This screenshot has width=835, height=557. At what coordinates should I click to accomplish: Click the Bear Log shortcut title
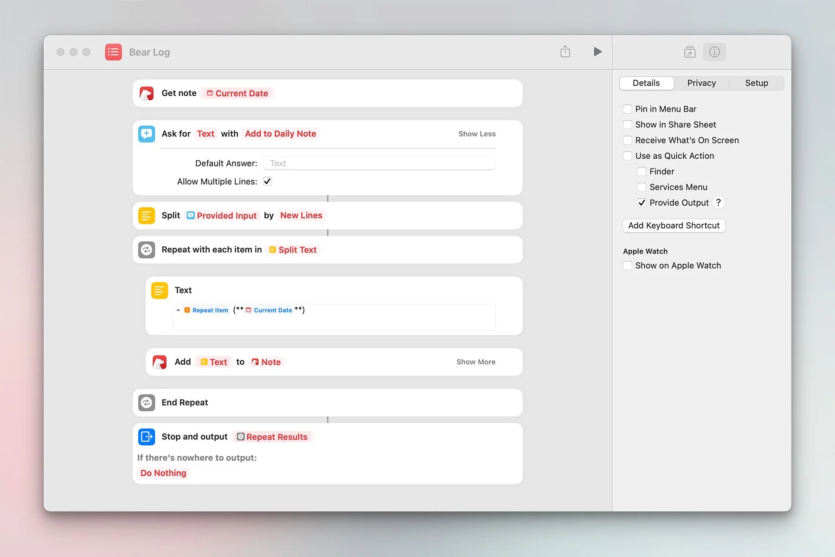coord(149,52)
